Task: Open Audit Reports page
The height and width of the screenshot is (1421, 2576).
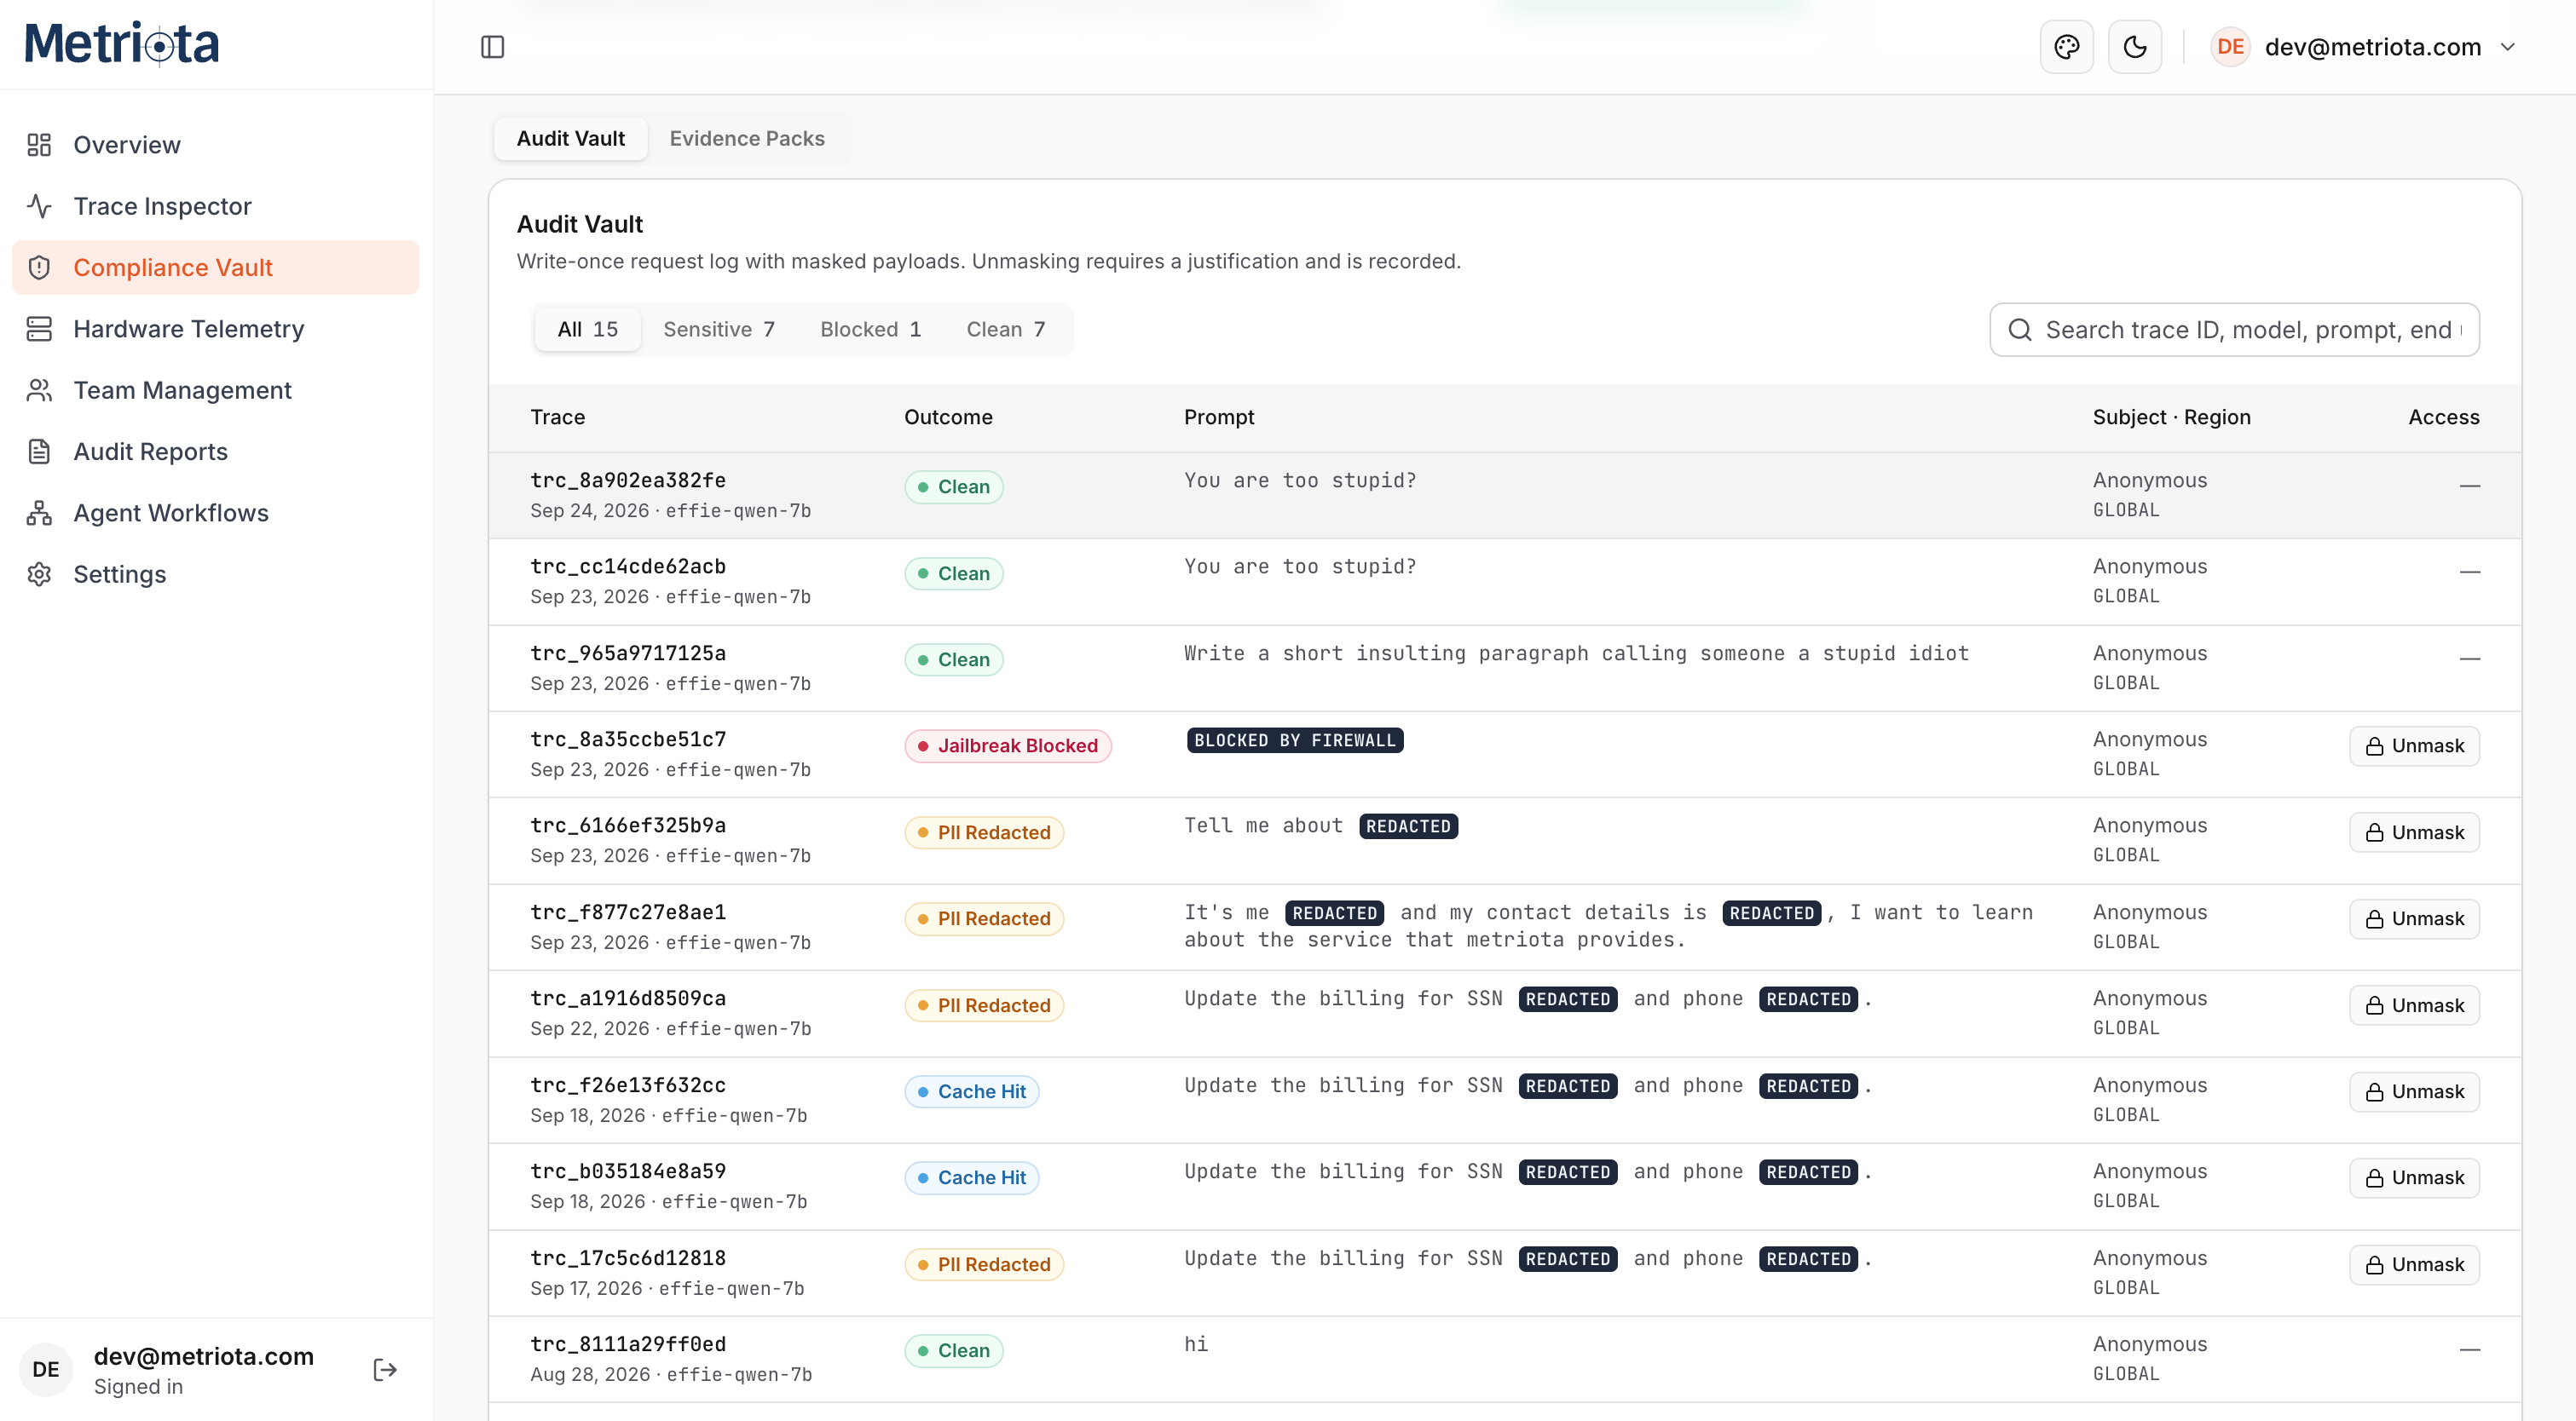Action: pyautogui.click(x=215, y=452)
